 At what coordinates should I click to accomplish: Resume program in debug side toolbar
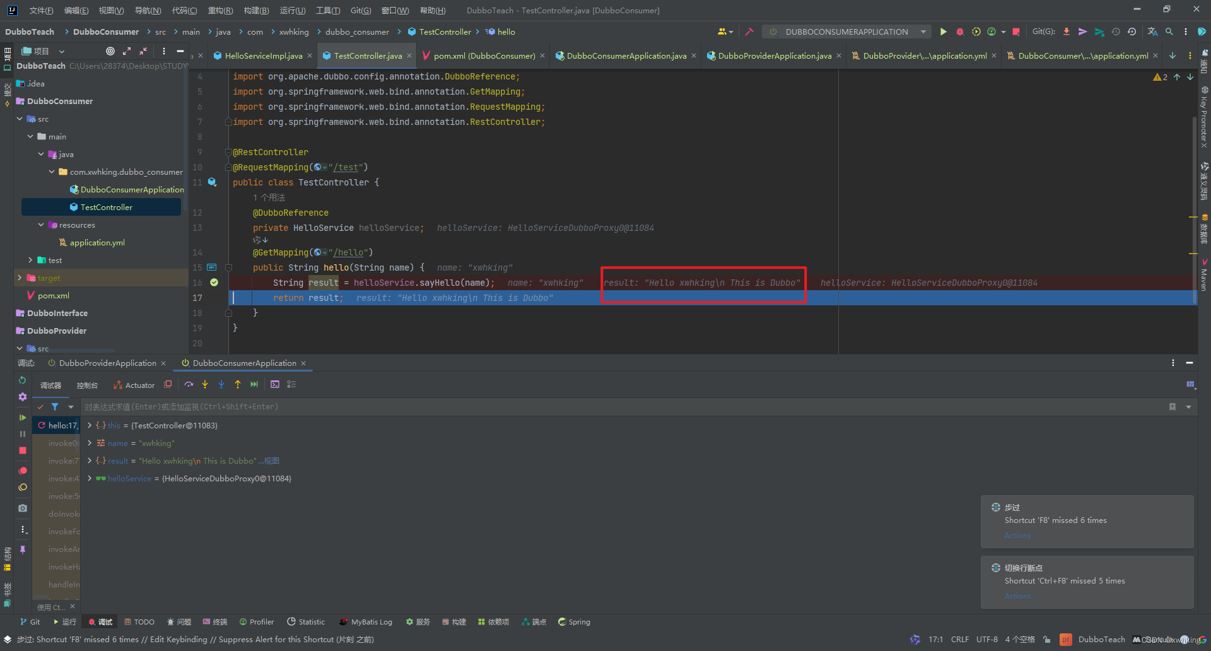click(23, 418)
